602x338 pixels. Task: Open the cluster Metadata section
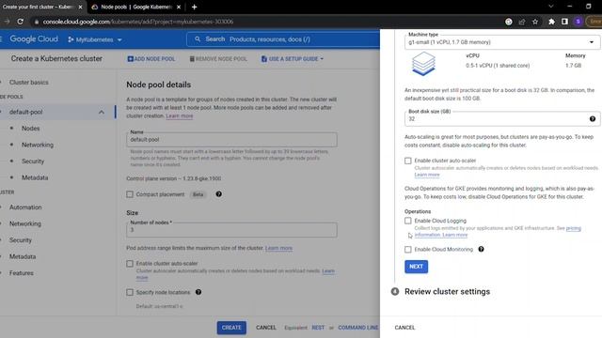[x=23, y=256]
